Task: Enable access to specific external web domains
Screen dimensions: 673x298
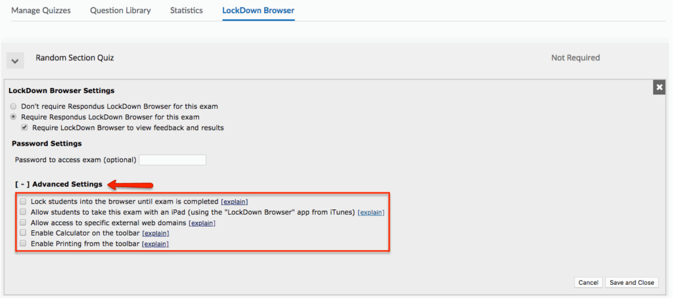Action: (x=23, y=223)
